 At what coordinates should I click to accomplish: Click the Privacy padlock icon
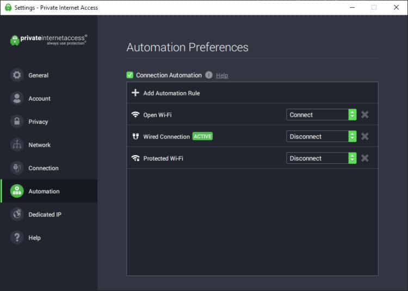(x=17, y=122)
